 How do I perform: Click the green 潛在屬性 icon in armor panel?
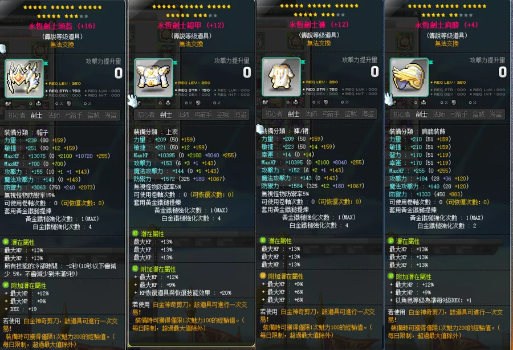(x=135, y=233)
